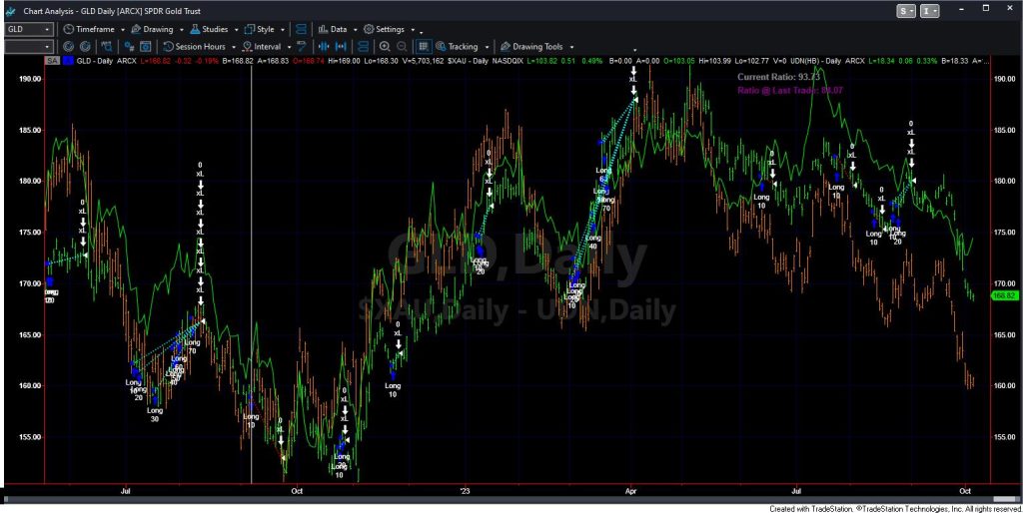Expand the Drawing Tools dropdown arrow

[571, 48]
